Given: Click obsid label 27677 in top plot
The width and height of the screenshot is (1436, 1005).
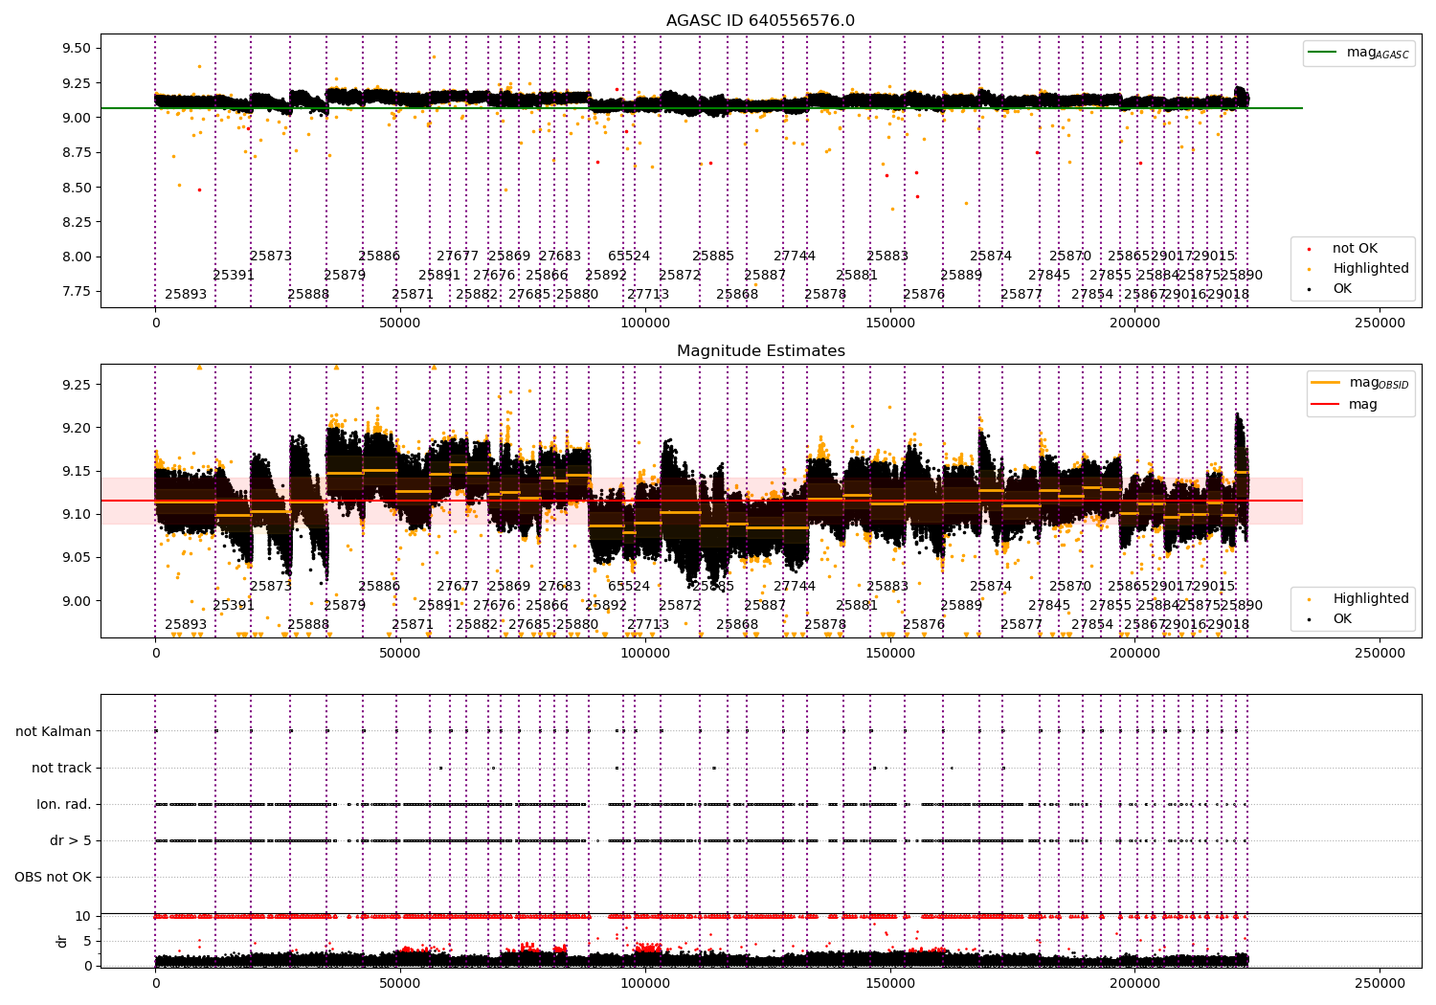Looking at the screenshot, I should click(458, 257).
